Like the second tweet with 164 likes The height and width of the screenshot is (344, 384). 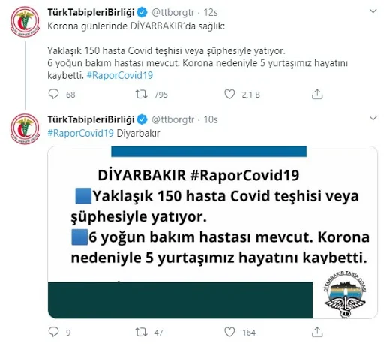coord(229,332)
